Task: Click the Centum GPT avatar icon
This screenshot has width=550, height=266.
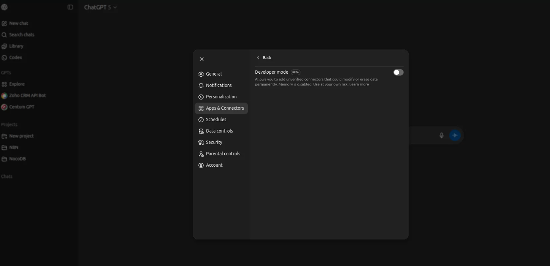Action: tap(4, 107)
